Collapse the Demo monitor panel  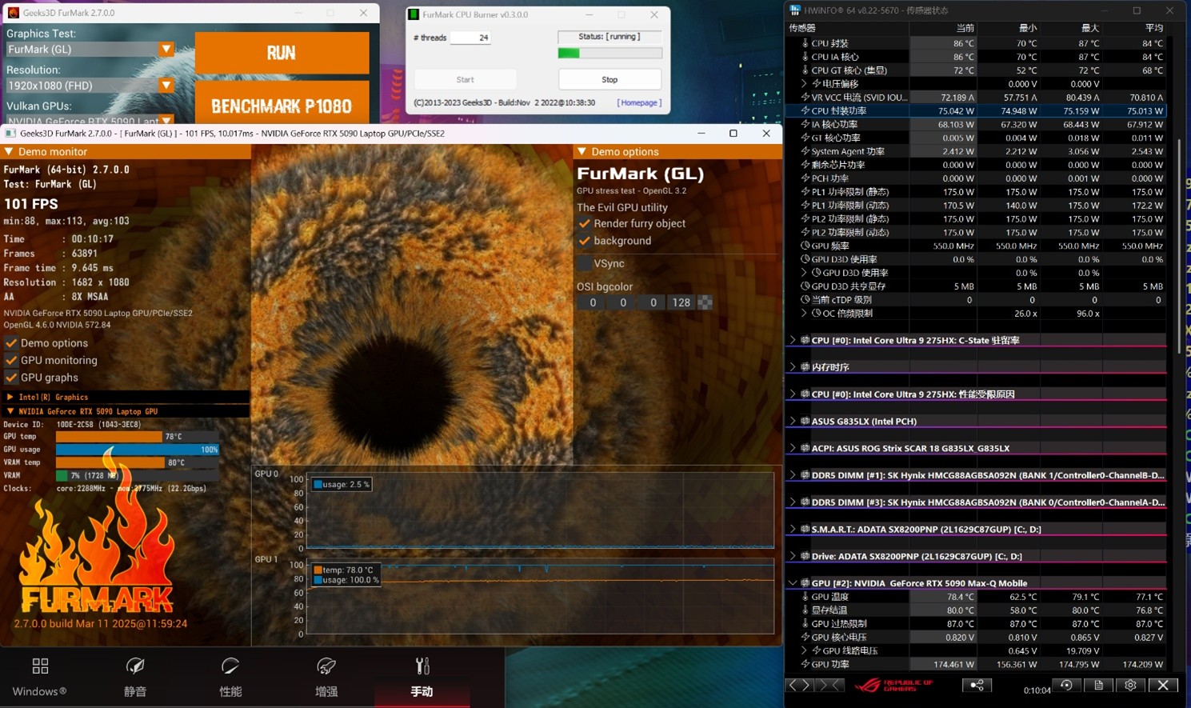click(x=10, y=151)
